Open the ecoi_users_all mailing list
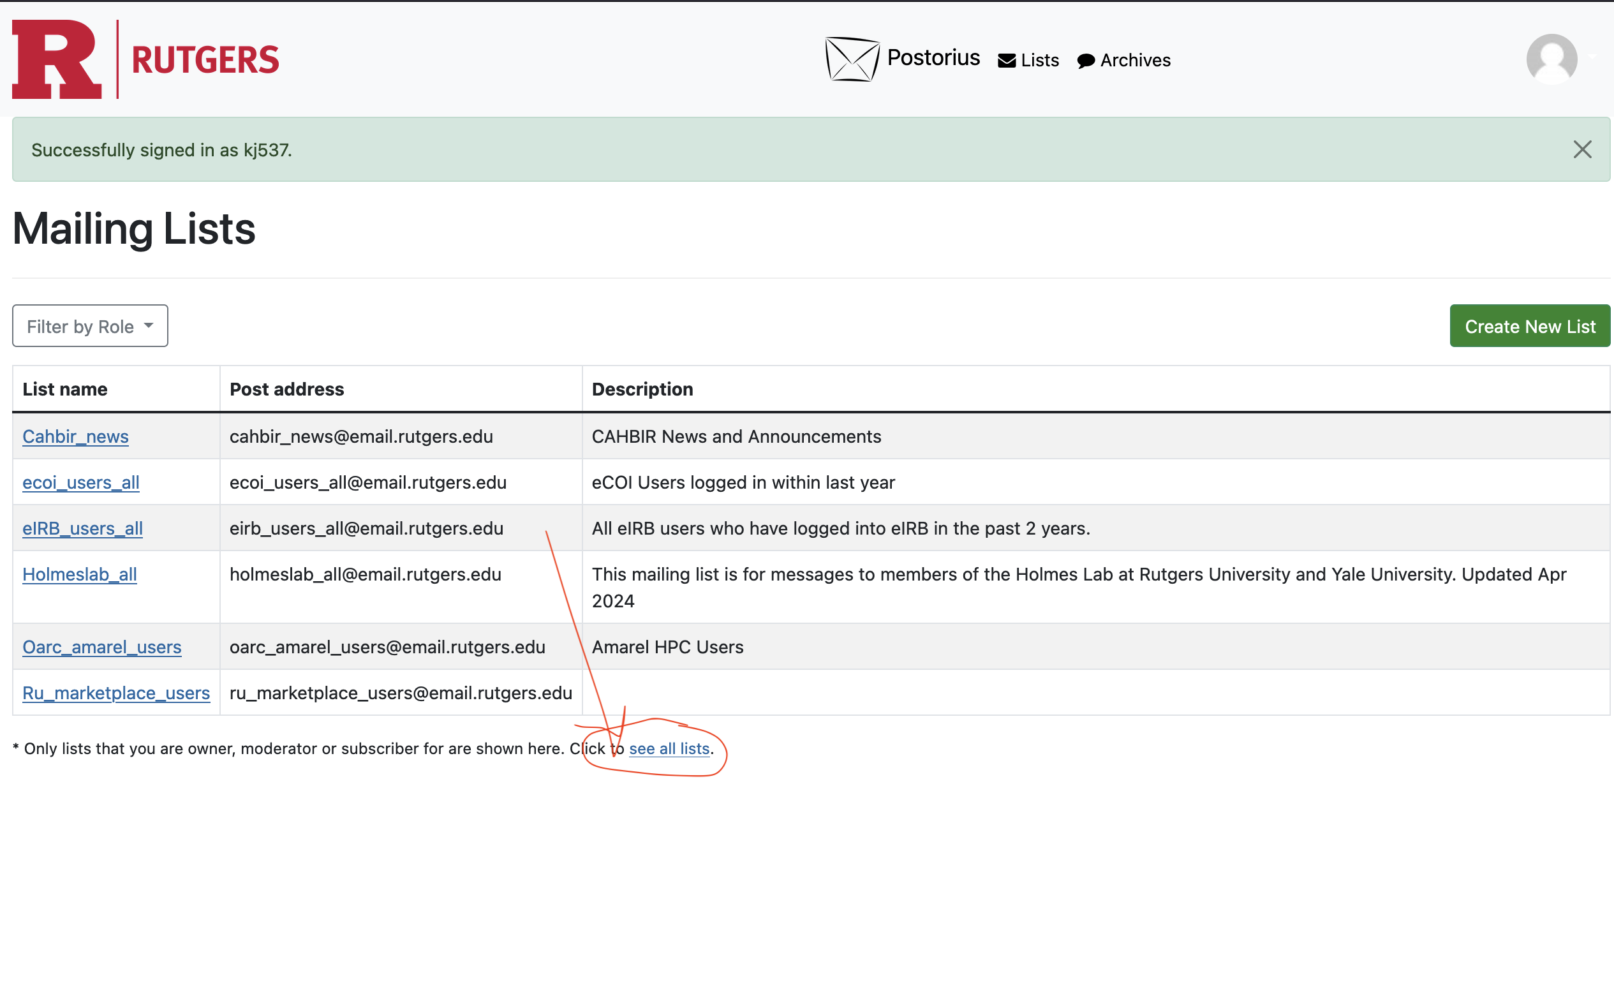This screenshot has width=1614, height=985. [x=80, y=482]
